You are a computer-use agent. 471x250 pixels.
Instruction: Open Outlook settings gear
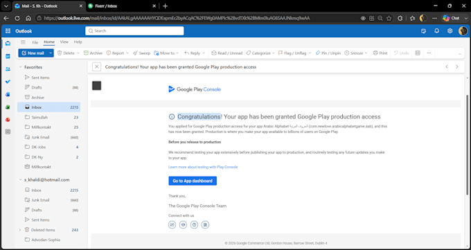click(x=450, y=31)
